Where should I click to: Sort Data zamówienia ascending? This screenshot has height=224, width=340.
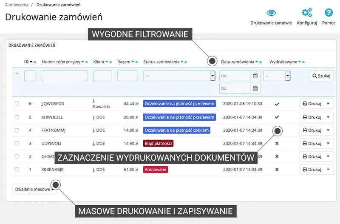[x=261, y=62]
